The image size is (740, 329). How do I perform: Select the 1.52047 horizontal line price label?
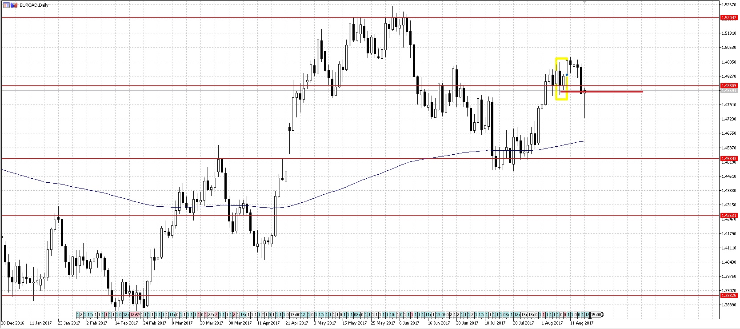click(729, 18)
